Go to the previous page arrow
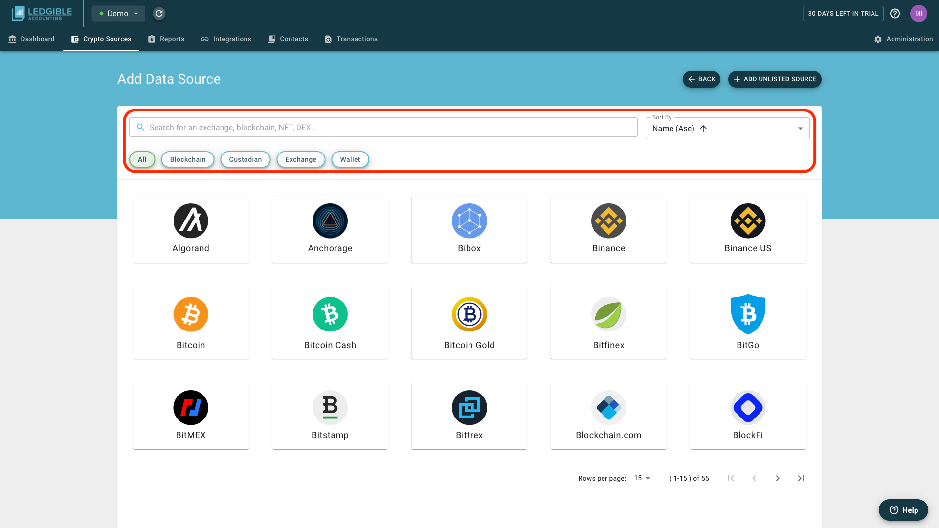This screenshot has height=528, width=939. pyautogui.click(x=754, y=478)
